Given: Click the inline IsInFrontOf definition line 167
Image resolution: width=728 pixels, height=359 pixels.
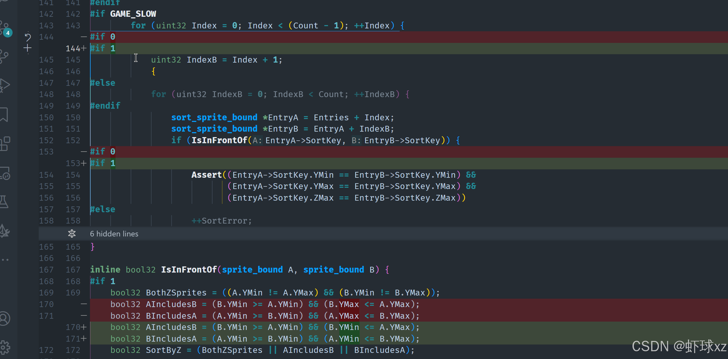Looking at the screenshot, I should pos(189,270).
